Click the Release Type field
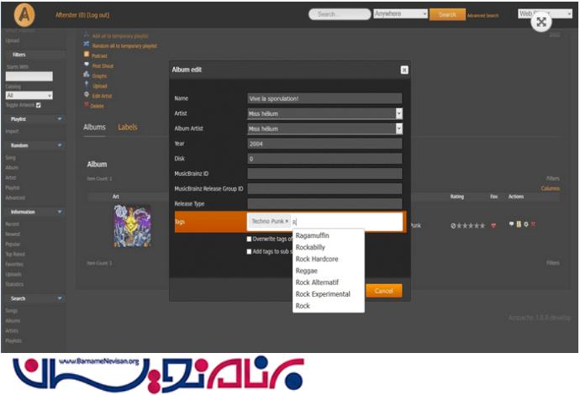This screenshot has width=580, height=395. click(x=324, y=203)
